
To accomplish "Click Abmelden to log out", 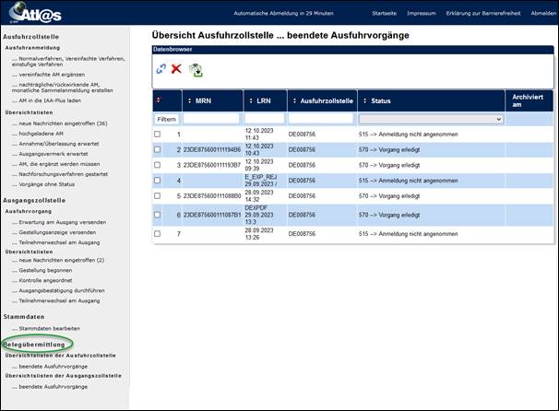I will tap(543, 15).
